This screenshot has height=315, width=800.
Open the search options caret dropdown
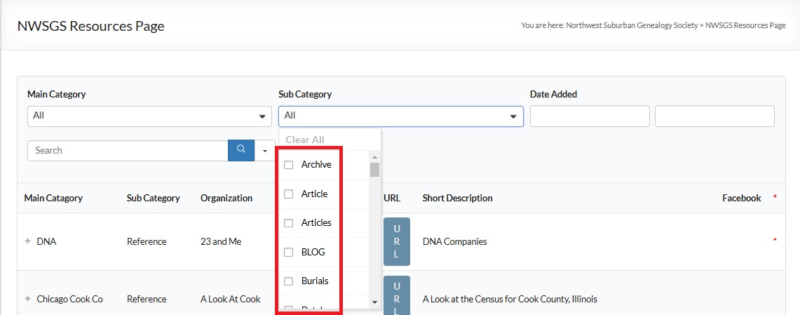pos(265,150)
